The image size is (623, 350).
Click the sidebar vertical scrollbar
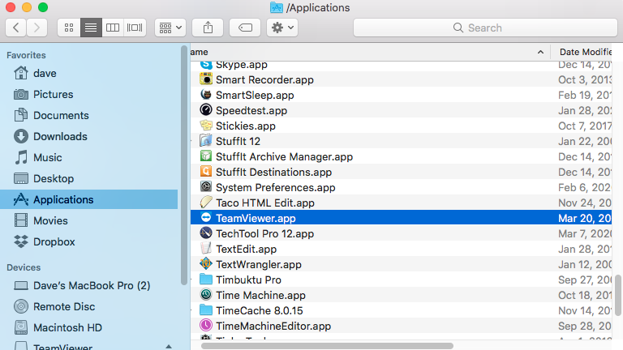click(x=183, y=165)
